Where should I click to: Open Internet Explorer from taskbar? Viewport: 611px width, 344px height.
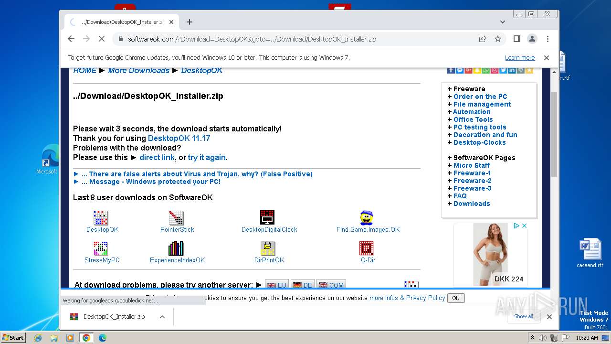point(38,338)
